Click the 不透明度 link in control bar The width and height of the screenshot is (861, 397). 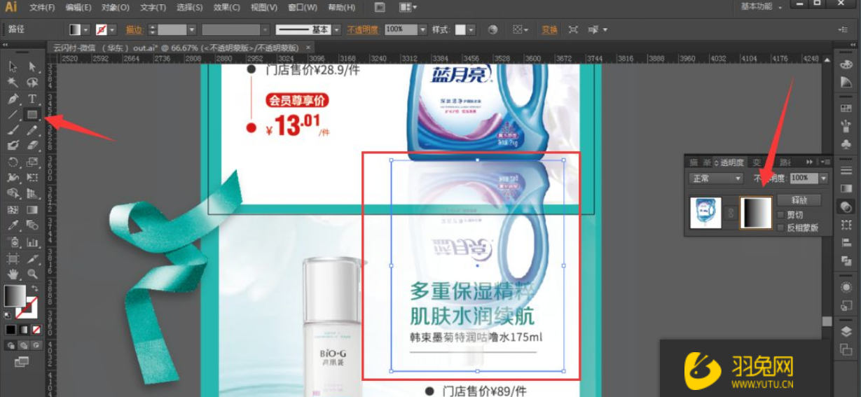tap(363, 30)
